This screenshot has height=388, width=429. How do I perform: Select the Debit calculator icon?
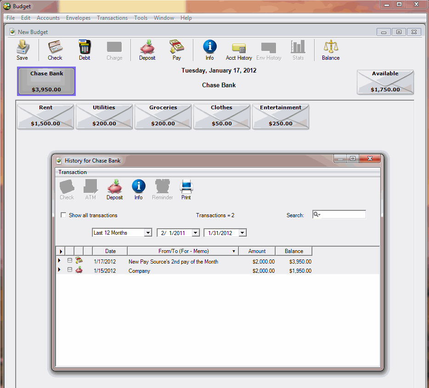click(85, 50)
